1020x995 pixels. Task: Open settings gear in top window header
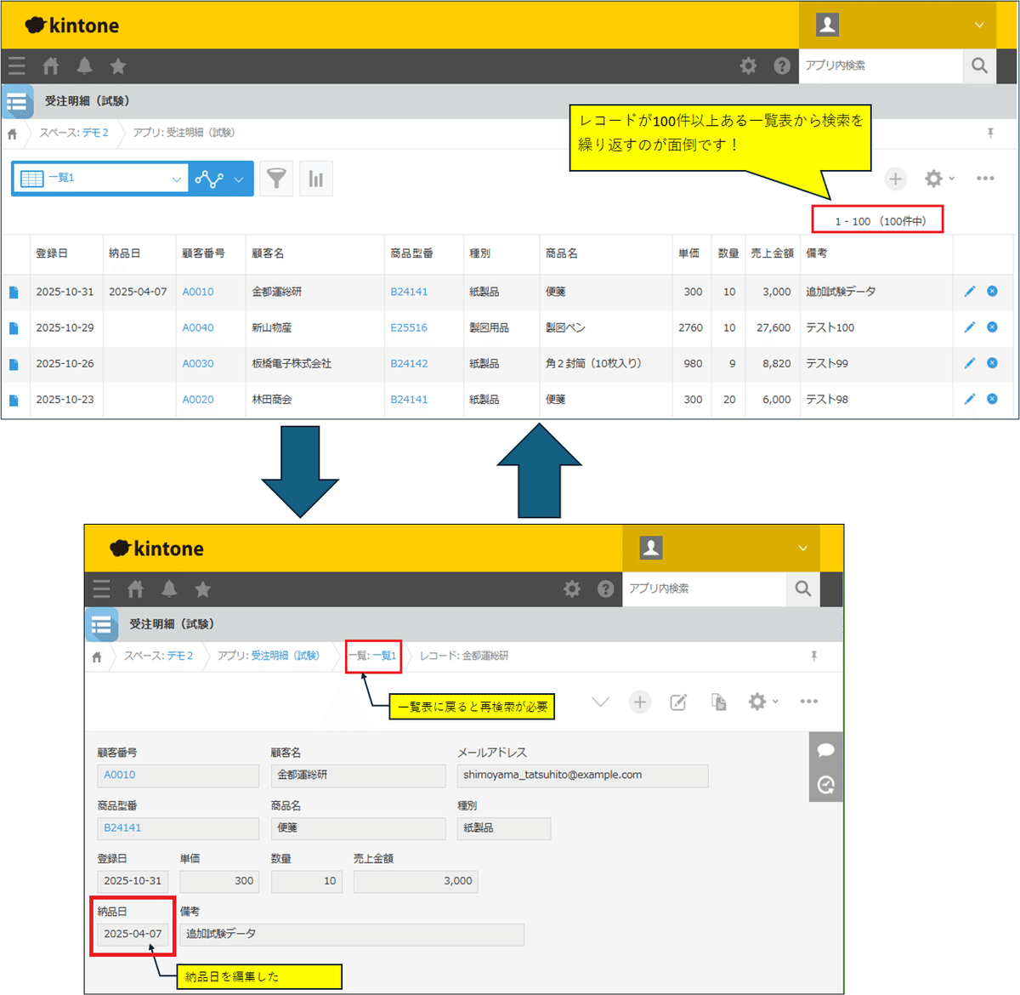click(x=748, y=65)
